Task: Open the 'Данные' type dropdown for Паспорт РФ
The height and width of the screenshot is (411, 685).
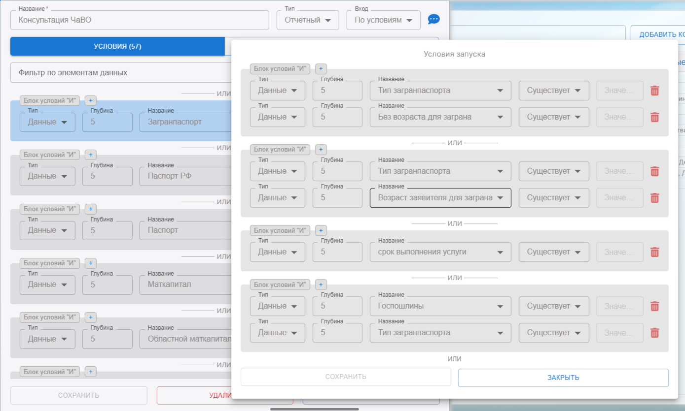Action: pos(47,176)
